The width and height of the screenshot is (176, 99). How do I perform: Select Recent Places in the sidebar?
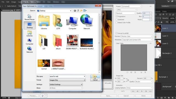[x=29, y=17]
